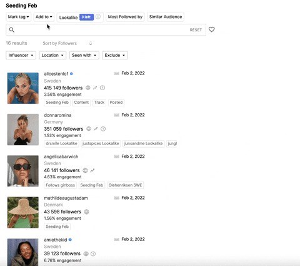Open growth chart icon for donnaromina

pos(96,129)
